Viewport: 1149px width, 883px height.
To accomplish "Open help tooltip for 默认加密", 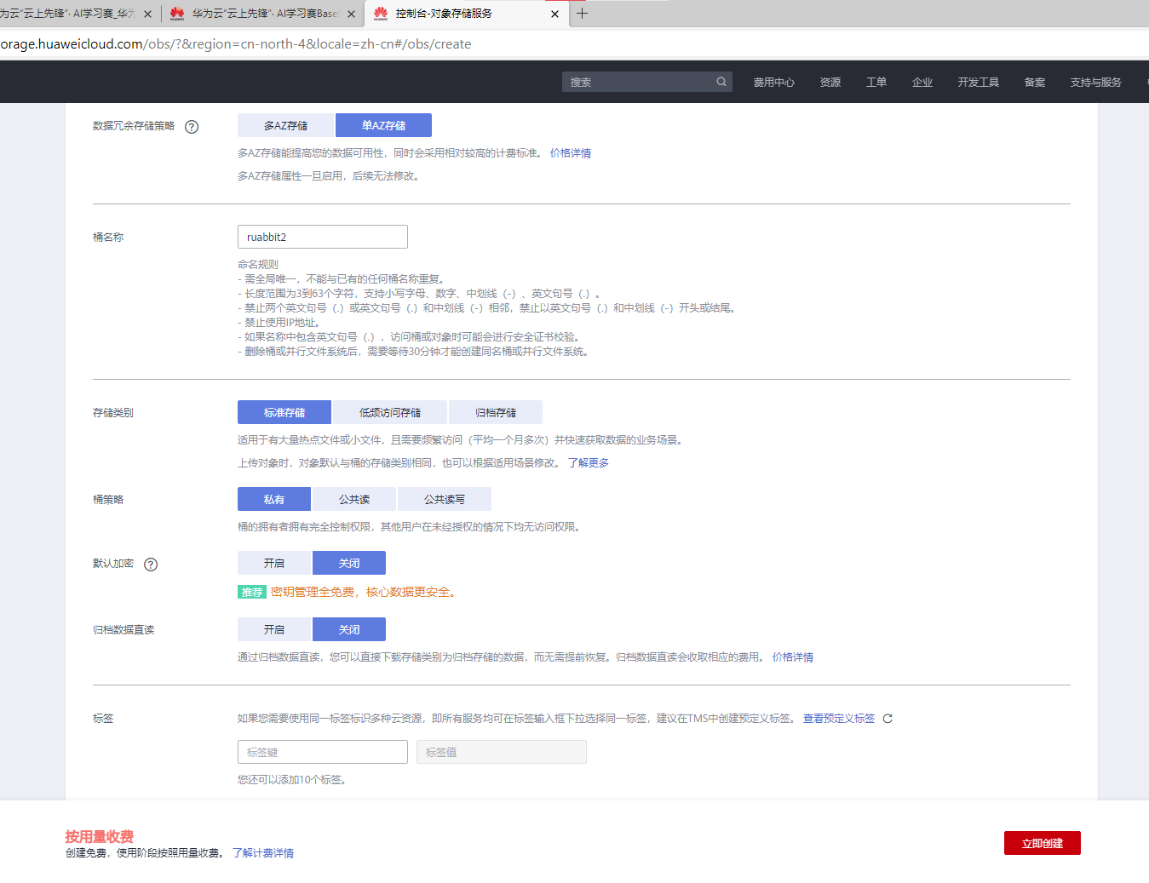I will [x=151, y=565].
